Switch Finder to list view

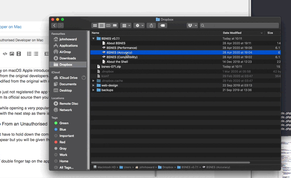click(101, 26)
